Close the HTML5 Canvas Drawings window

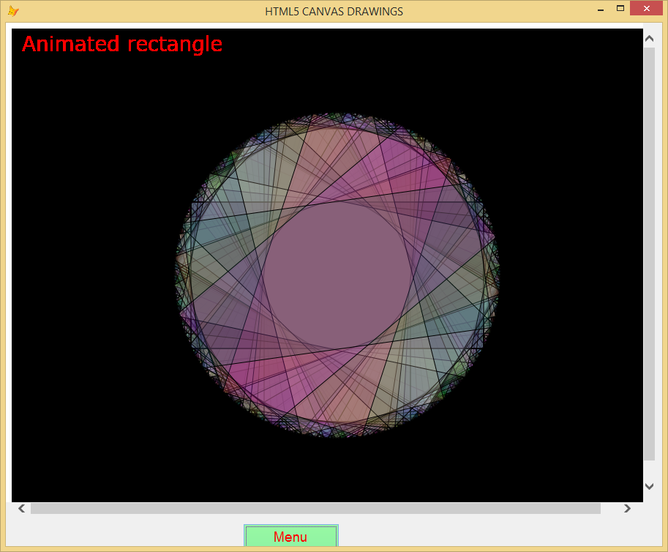(x=646, y=9)
